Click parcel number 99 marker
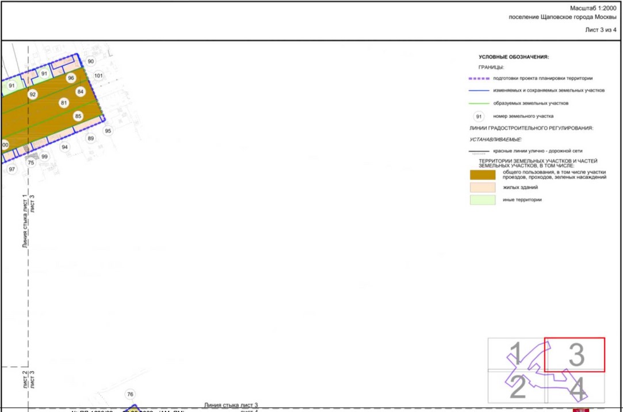 click(44, 157)
